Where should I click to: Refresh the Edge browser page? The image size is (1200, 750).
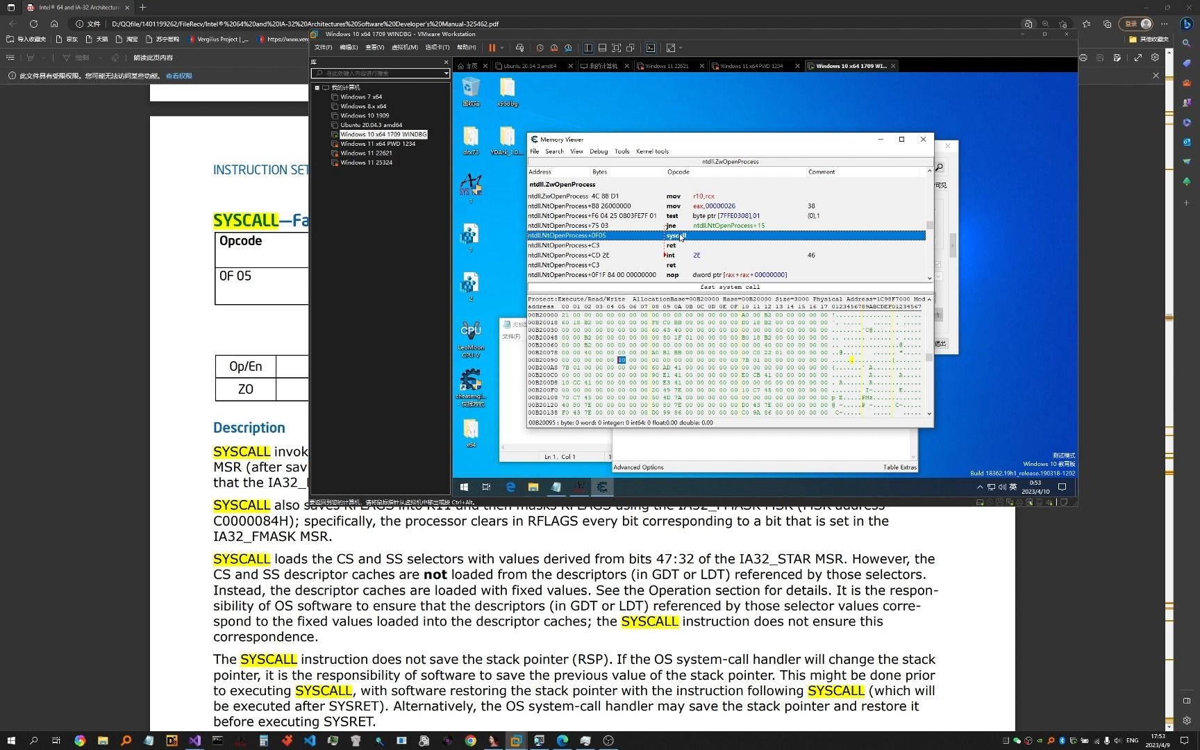33,24
